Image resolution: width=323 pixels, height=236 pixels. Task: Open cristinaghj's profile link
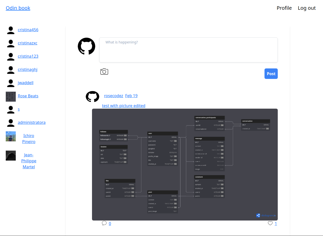click(x=27, y=69)
